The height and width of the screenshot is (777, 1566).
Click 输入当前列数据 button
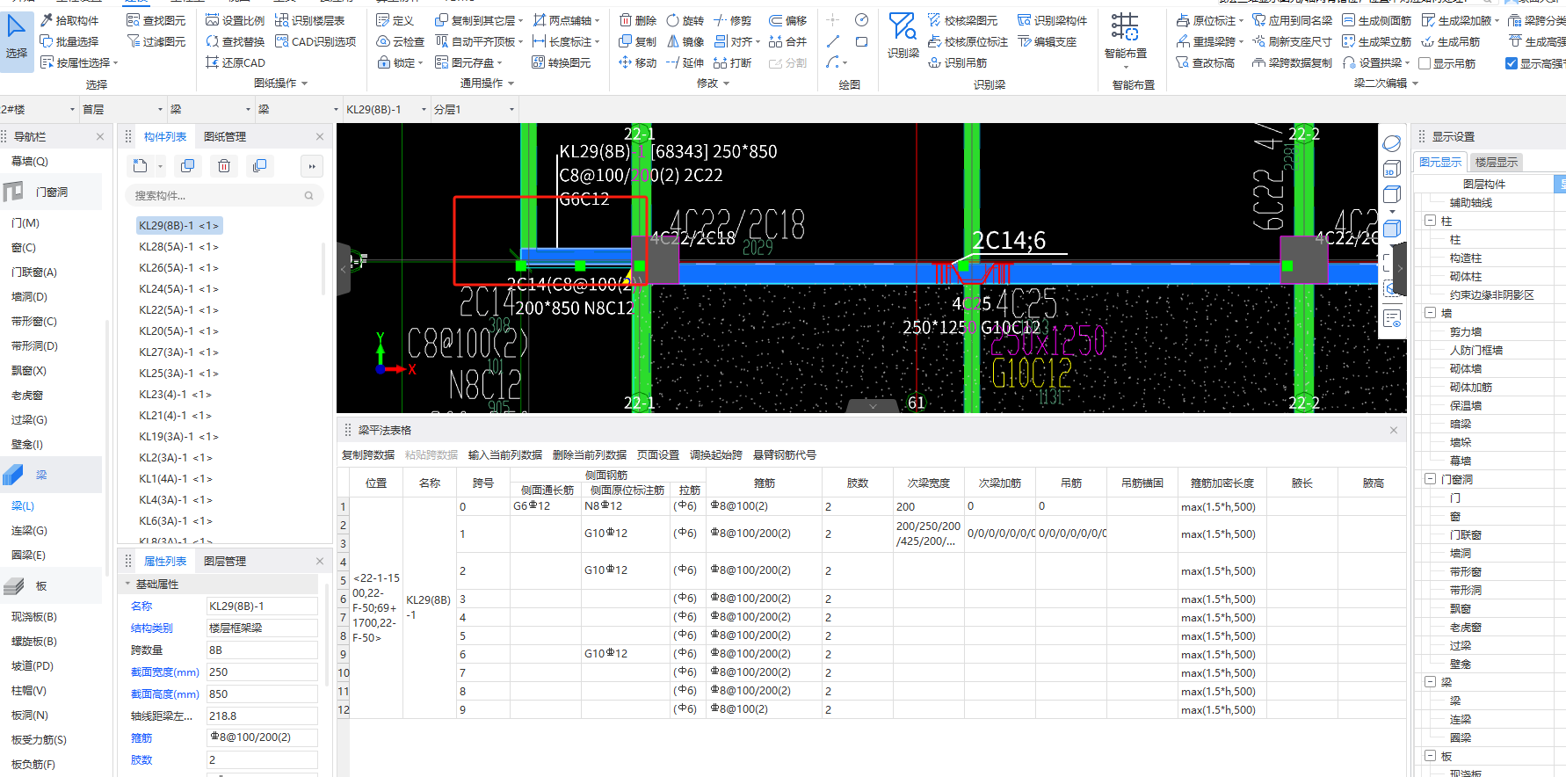[x=505, y=454]
